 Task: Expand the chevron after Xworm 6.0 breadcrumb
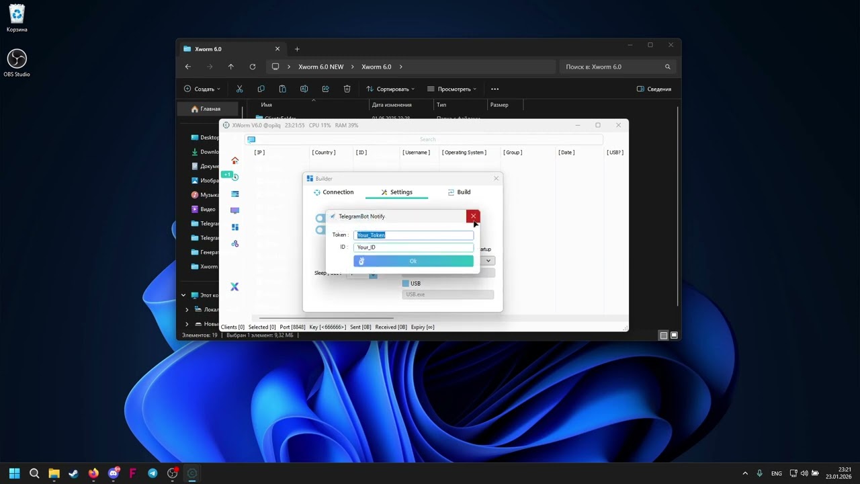pos(401,67)
